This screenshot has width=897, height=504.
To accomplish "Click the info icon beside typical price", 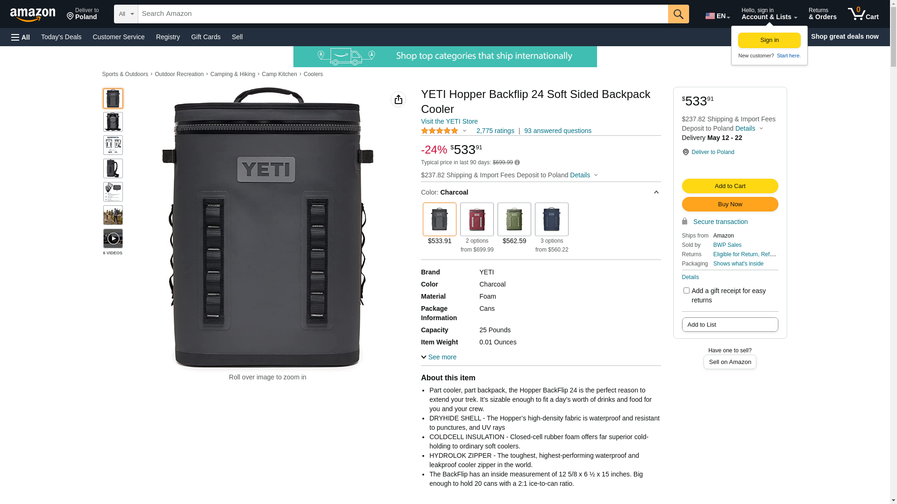I will coord(517,162).
